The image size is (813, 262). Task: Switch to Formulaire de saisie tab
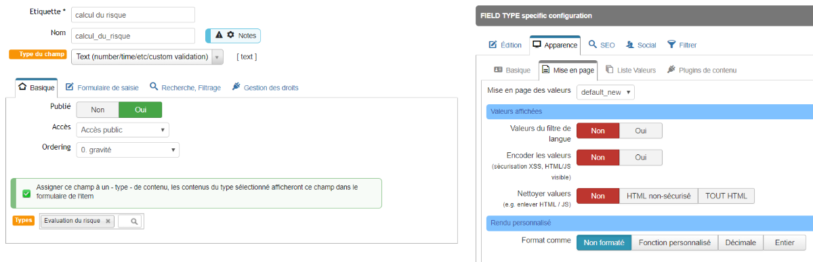point(102,87)
